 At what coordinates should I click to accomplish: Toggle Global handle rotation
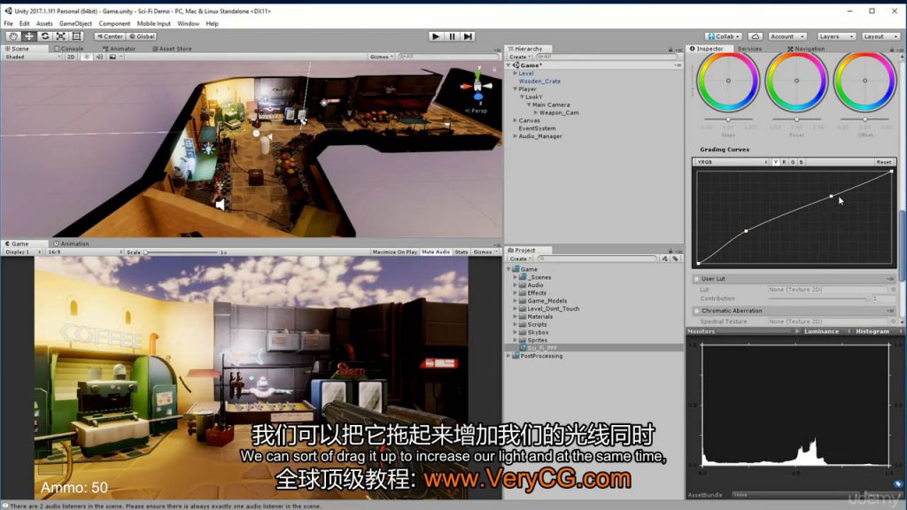pos(142,36)
